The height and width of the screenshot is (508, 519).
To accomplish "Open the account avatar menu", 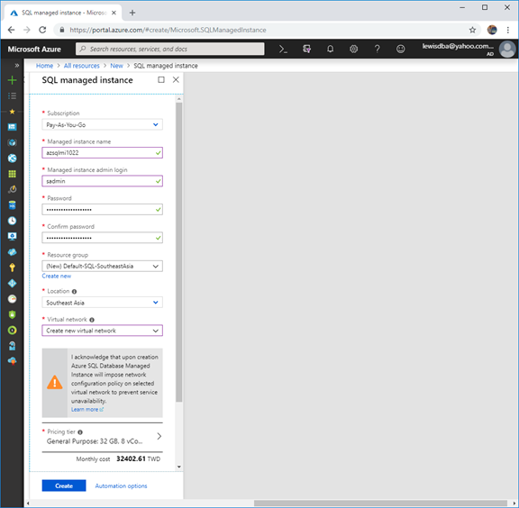I will click(507, 50).
